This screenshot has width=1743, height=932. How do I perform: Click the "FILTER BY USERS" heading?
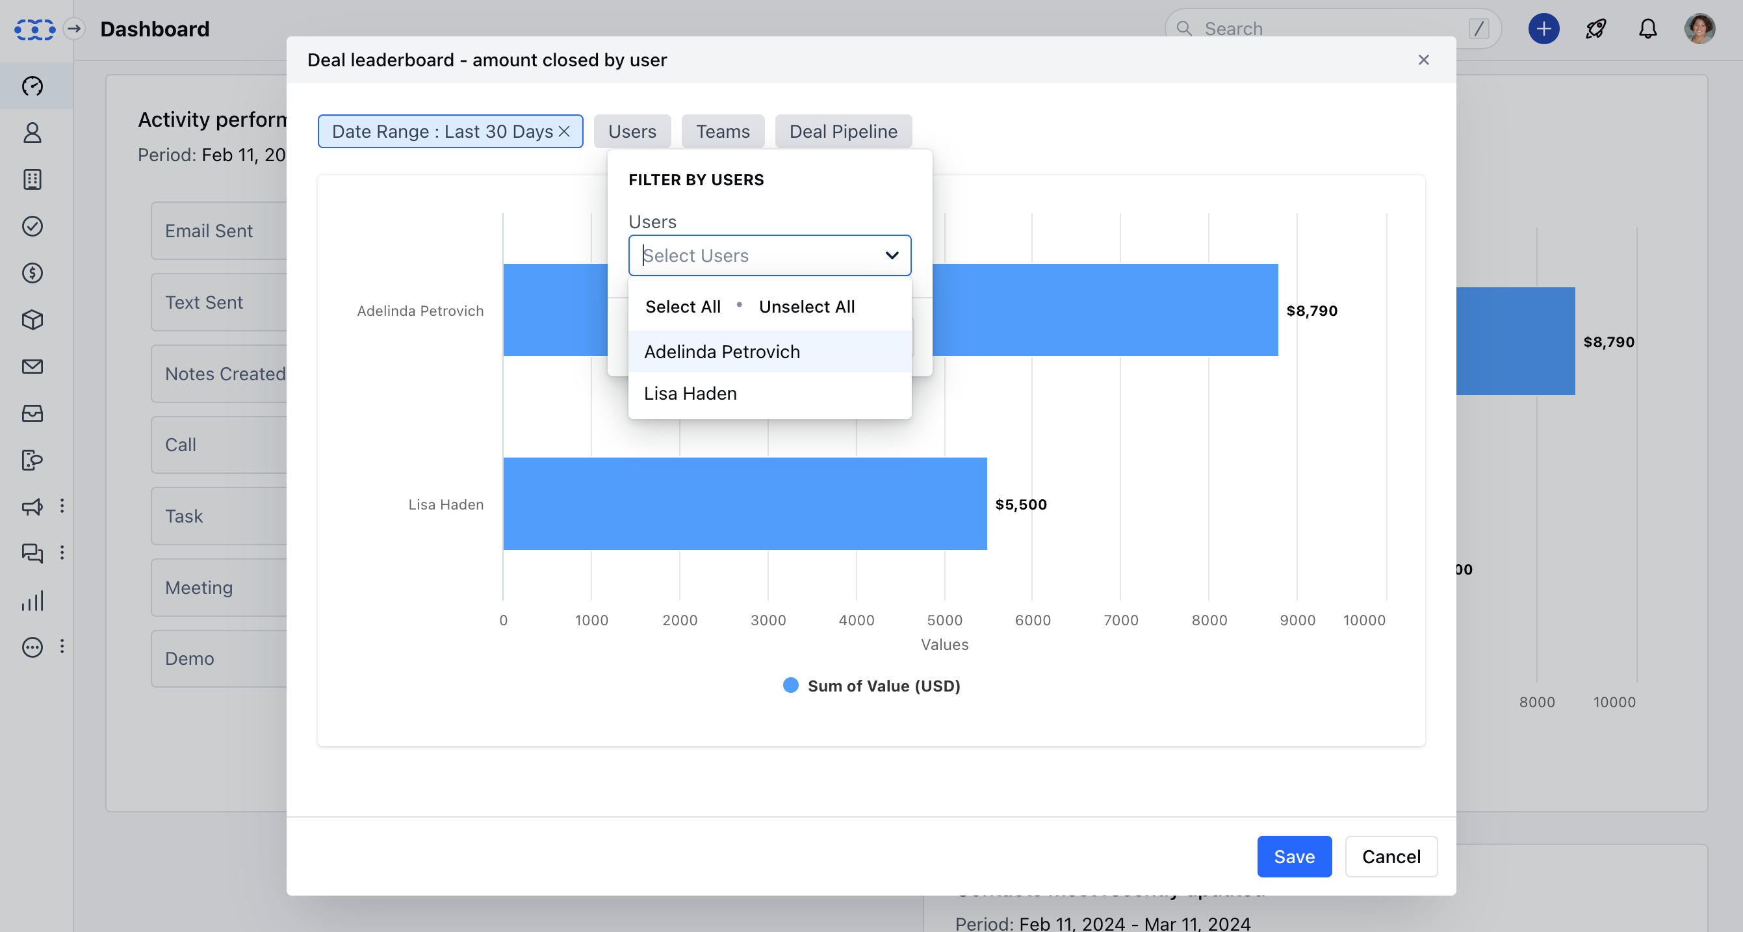695,180
